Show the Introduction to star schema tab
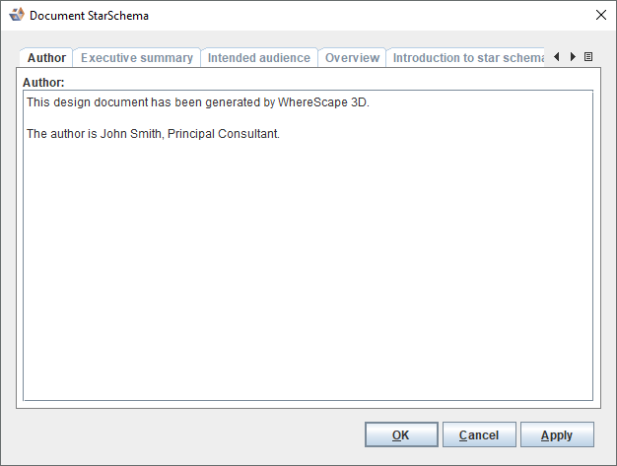This screenshot has height=466, width=617. point(466,58)
